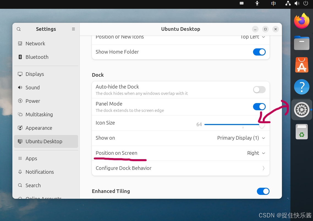Close the Settings window
This screenshot has height=221, width=313.
276,29
